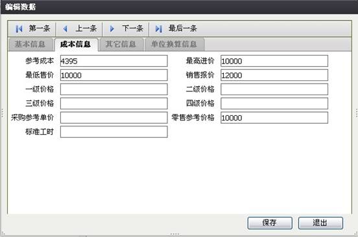
Task: Exit the dialog with 退出 button
Action: tap(320, 223)
